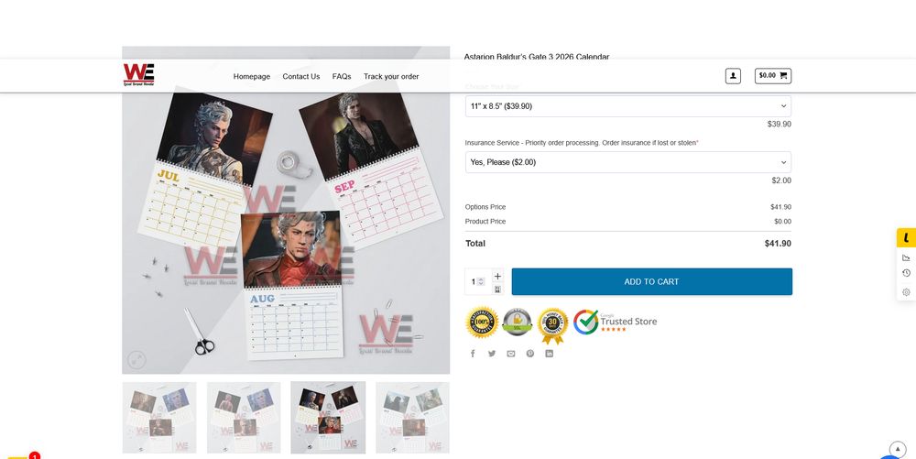Viewport: 916px width, 459px height.
Task: Click the scroll-to-top arrow button
Action: [898, 449]
